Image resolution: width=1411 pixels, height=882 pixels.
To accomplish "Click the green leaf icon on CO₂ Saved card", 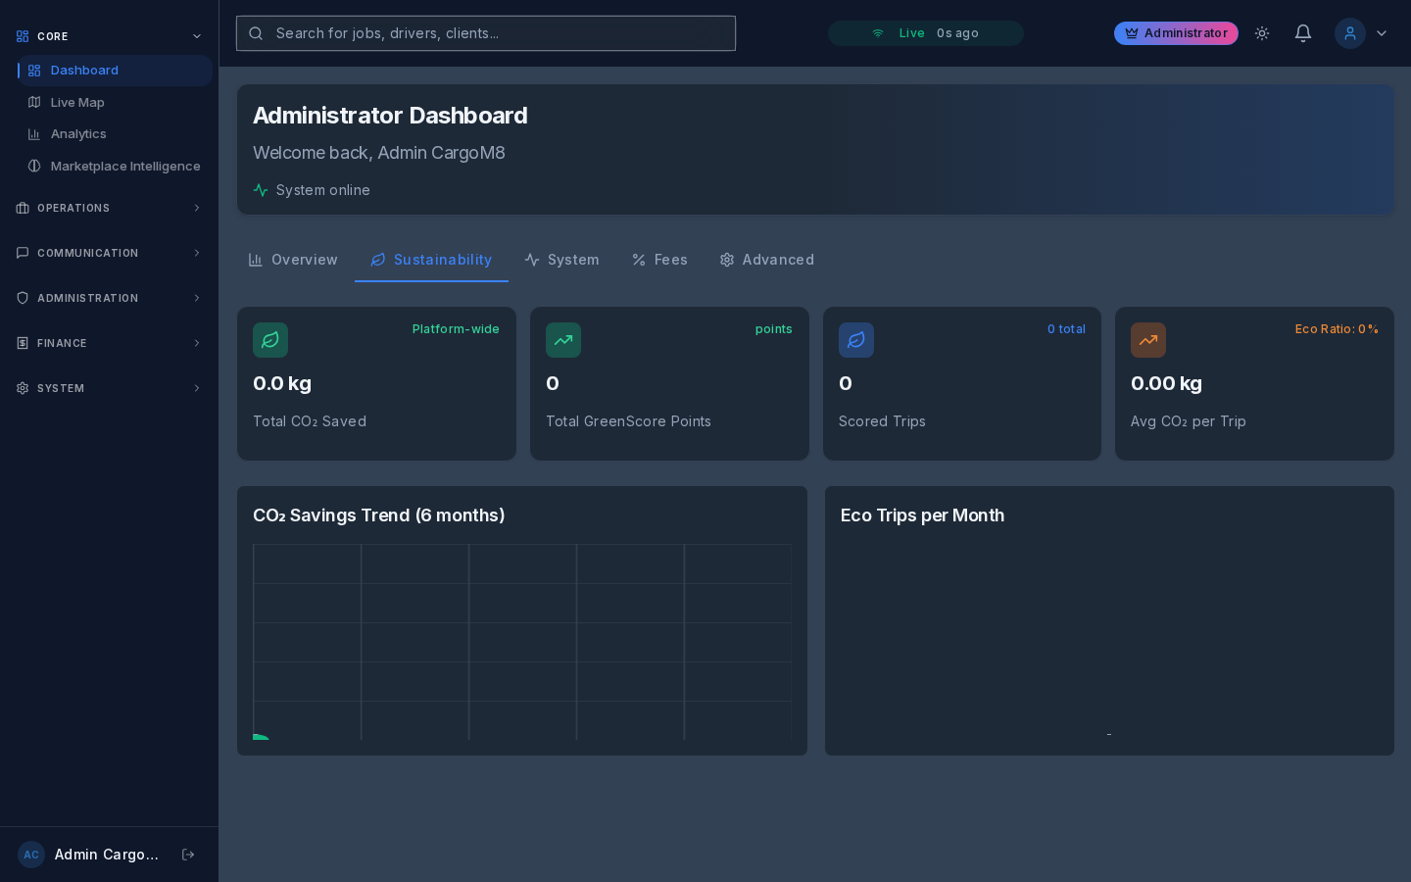I will click(270, 340).
